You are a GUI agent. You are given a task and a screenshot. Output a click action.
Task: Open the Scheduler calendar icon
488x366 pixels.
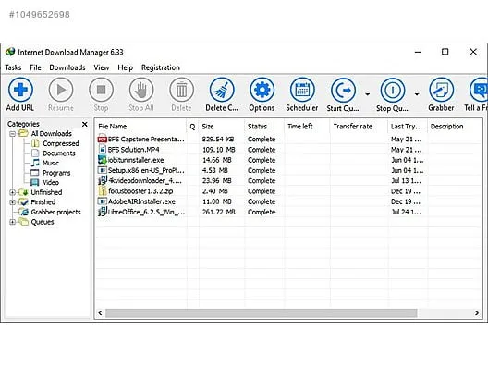point(302,90)
